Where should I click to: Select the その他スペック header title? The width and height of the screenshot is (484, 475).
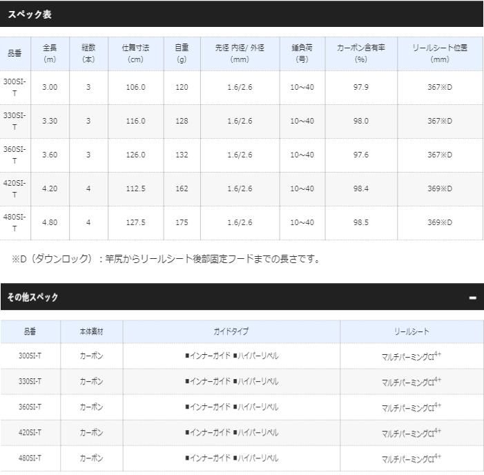32,298
